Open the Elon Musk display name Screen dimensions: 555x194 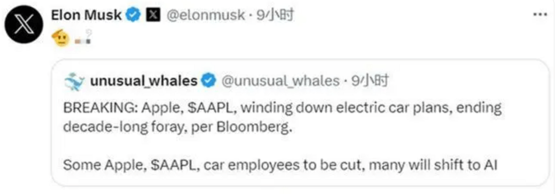click(87, 15)
